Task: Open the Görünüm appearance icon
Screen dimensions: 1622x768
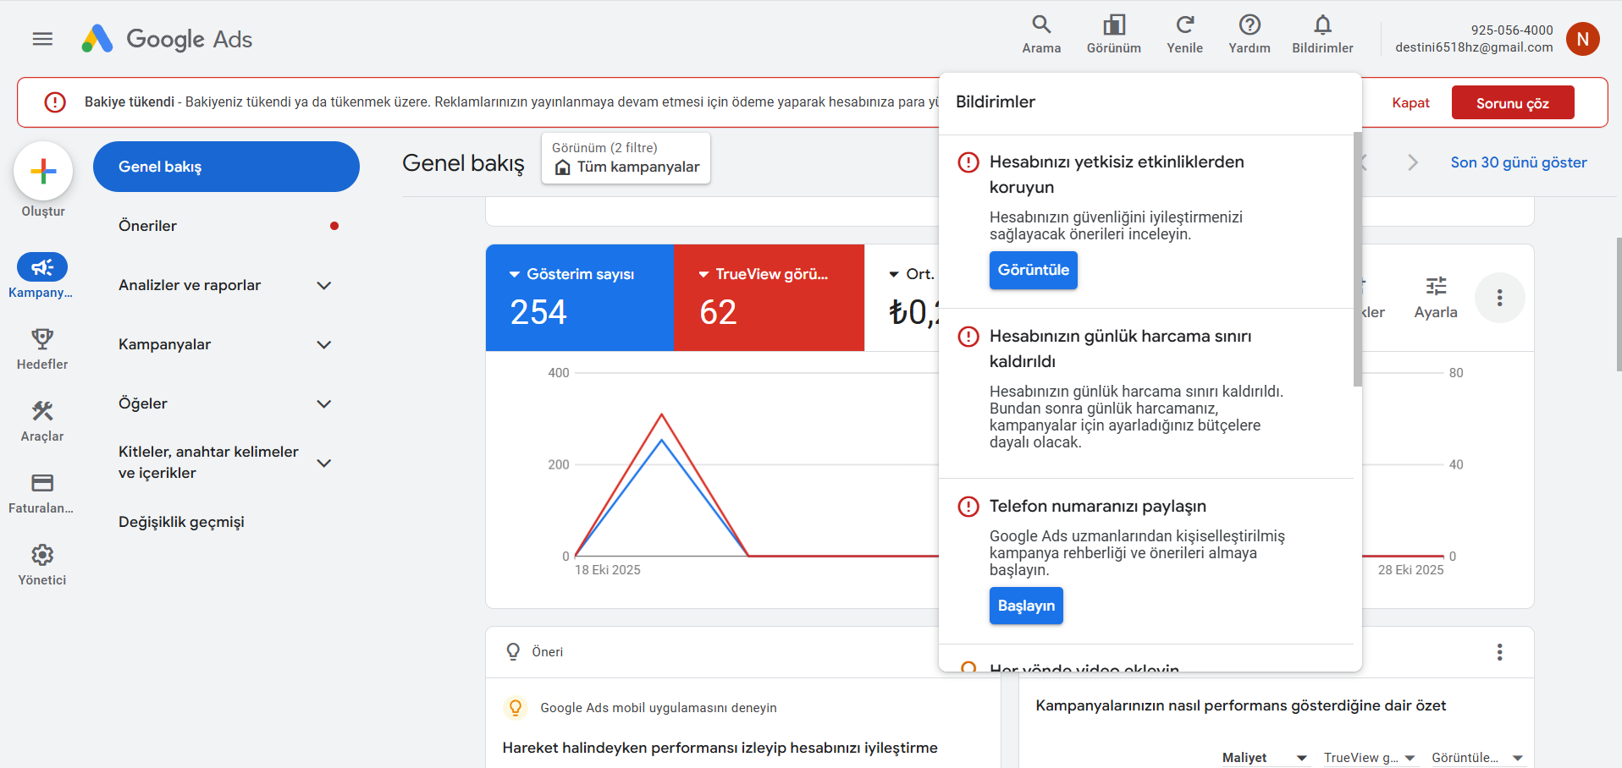Action: click(x=1113, y=25)
